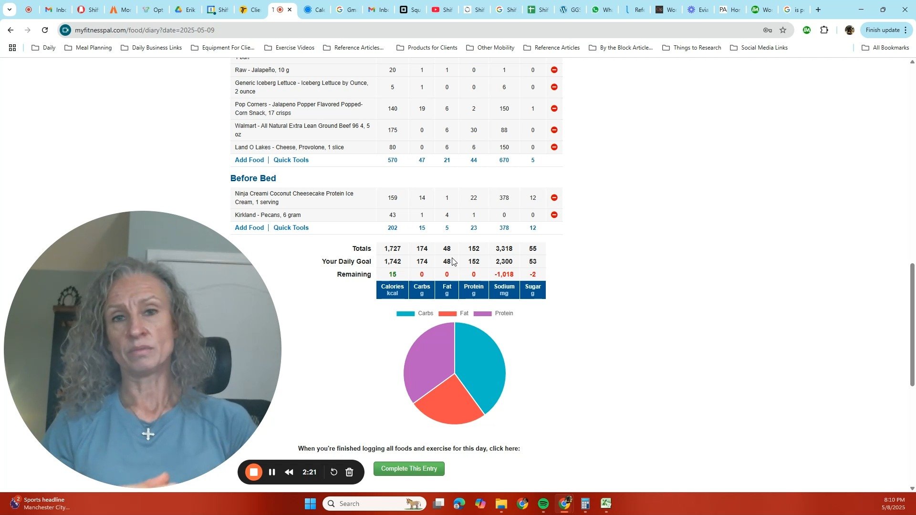Click the Protein legend color swatch

(482, 314)
